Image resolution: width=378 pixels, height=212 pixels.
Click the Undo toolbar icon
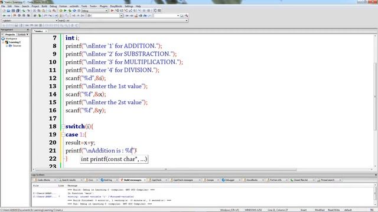tap(24, 11)
